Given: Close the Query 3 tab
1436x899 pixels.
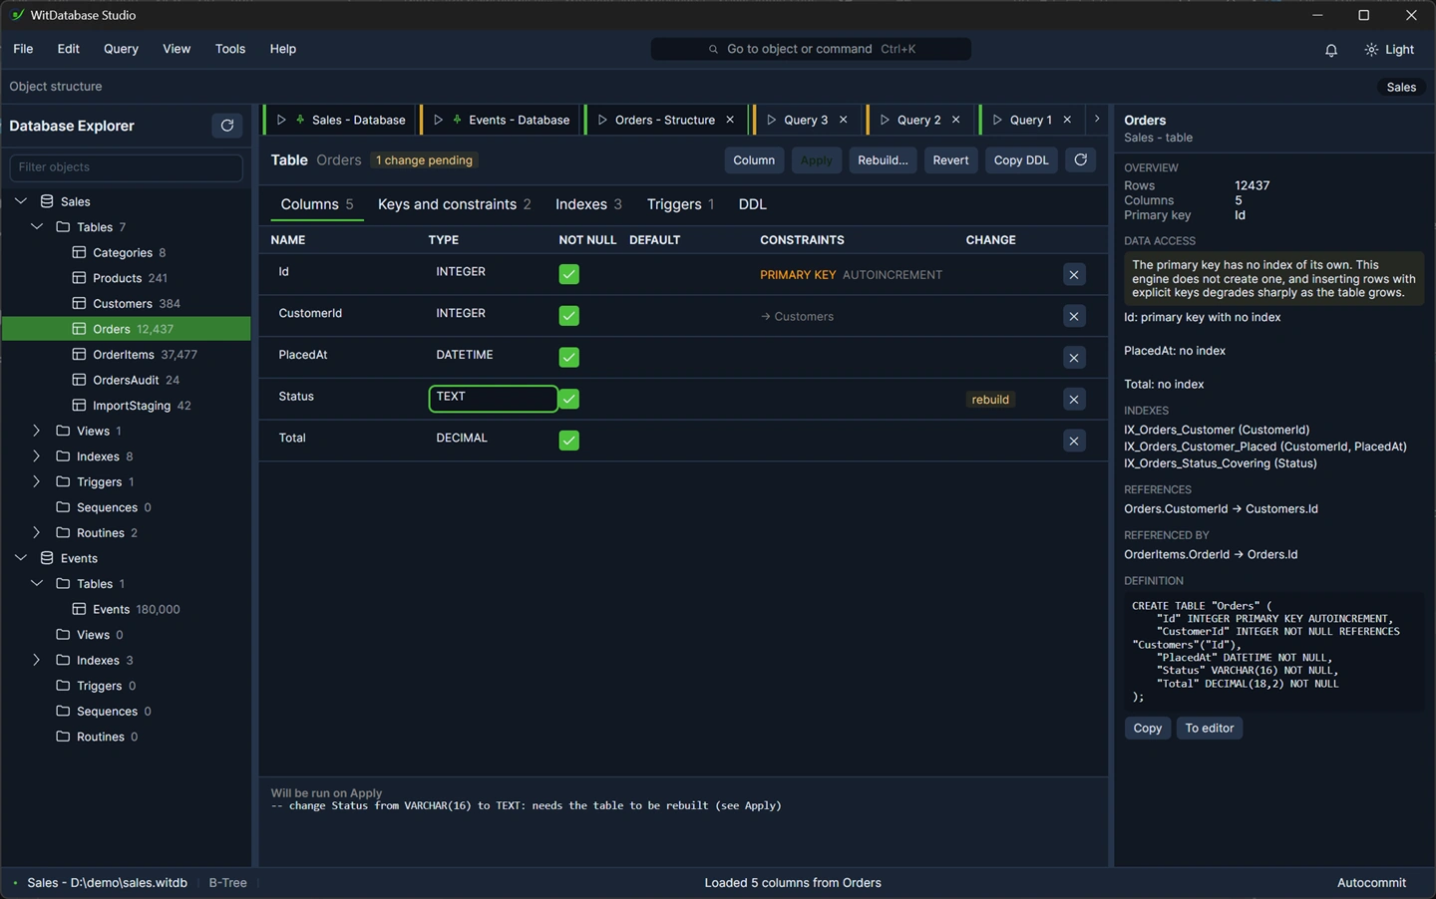Looking at the screenshot, I should [844, 120].
